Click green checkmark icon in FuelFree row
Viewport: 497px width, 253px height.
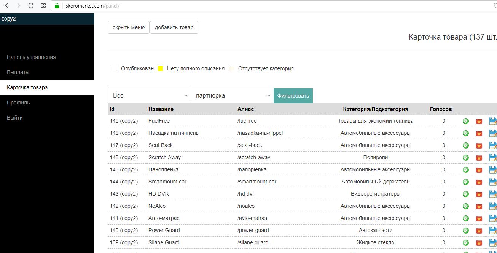(x=465, y=121)
